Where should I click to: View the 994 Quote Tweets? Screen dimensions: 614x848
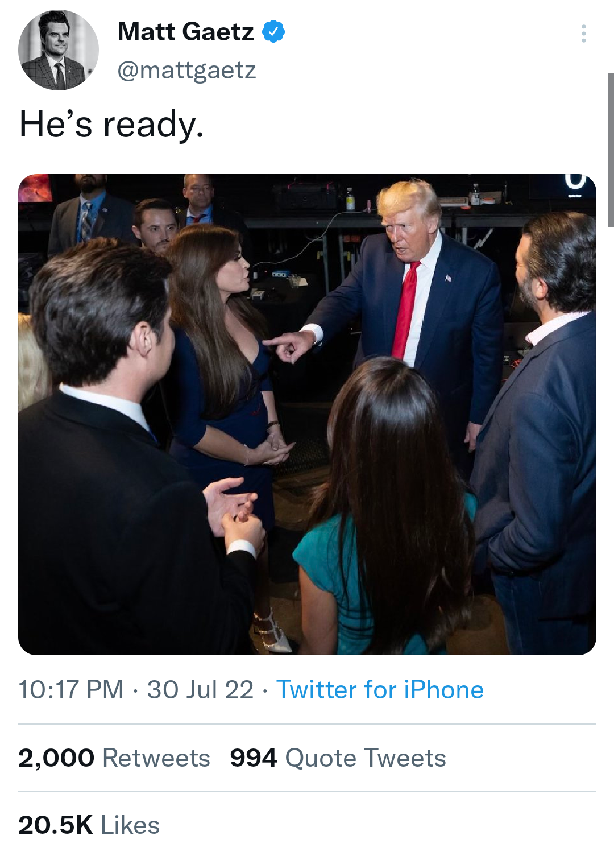[x=338, y=758]
